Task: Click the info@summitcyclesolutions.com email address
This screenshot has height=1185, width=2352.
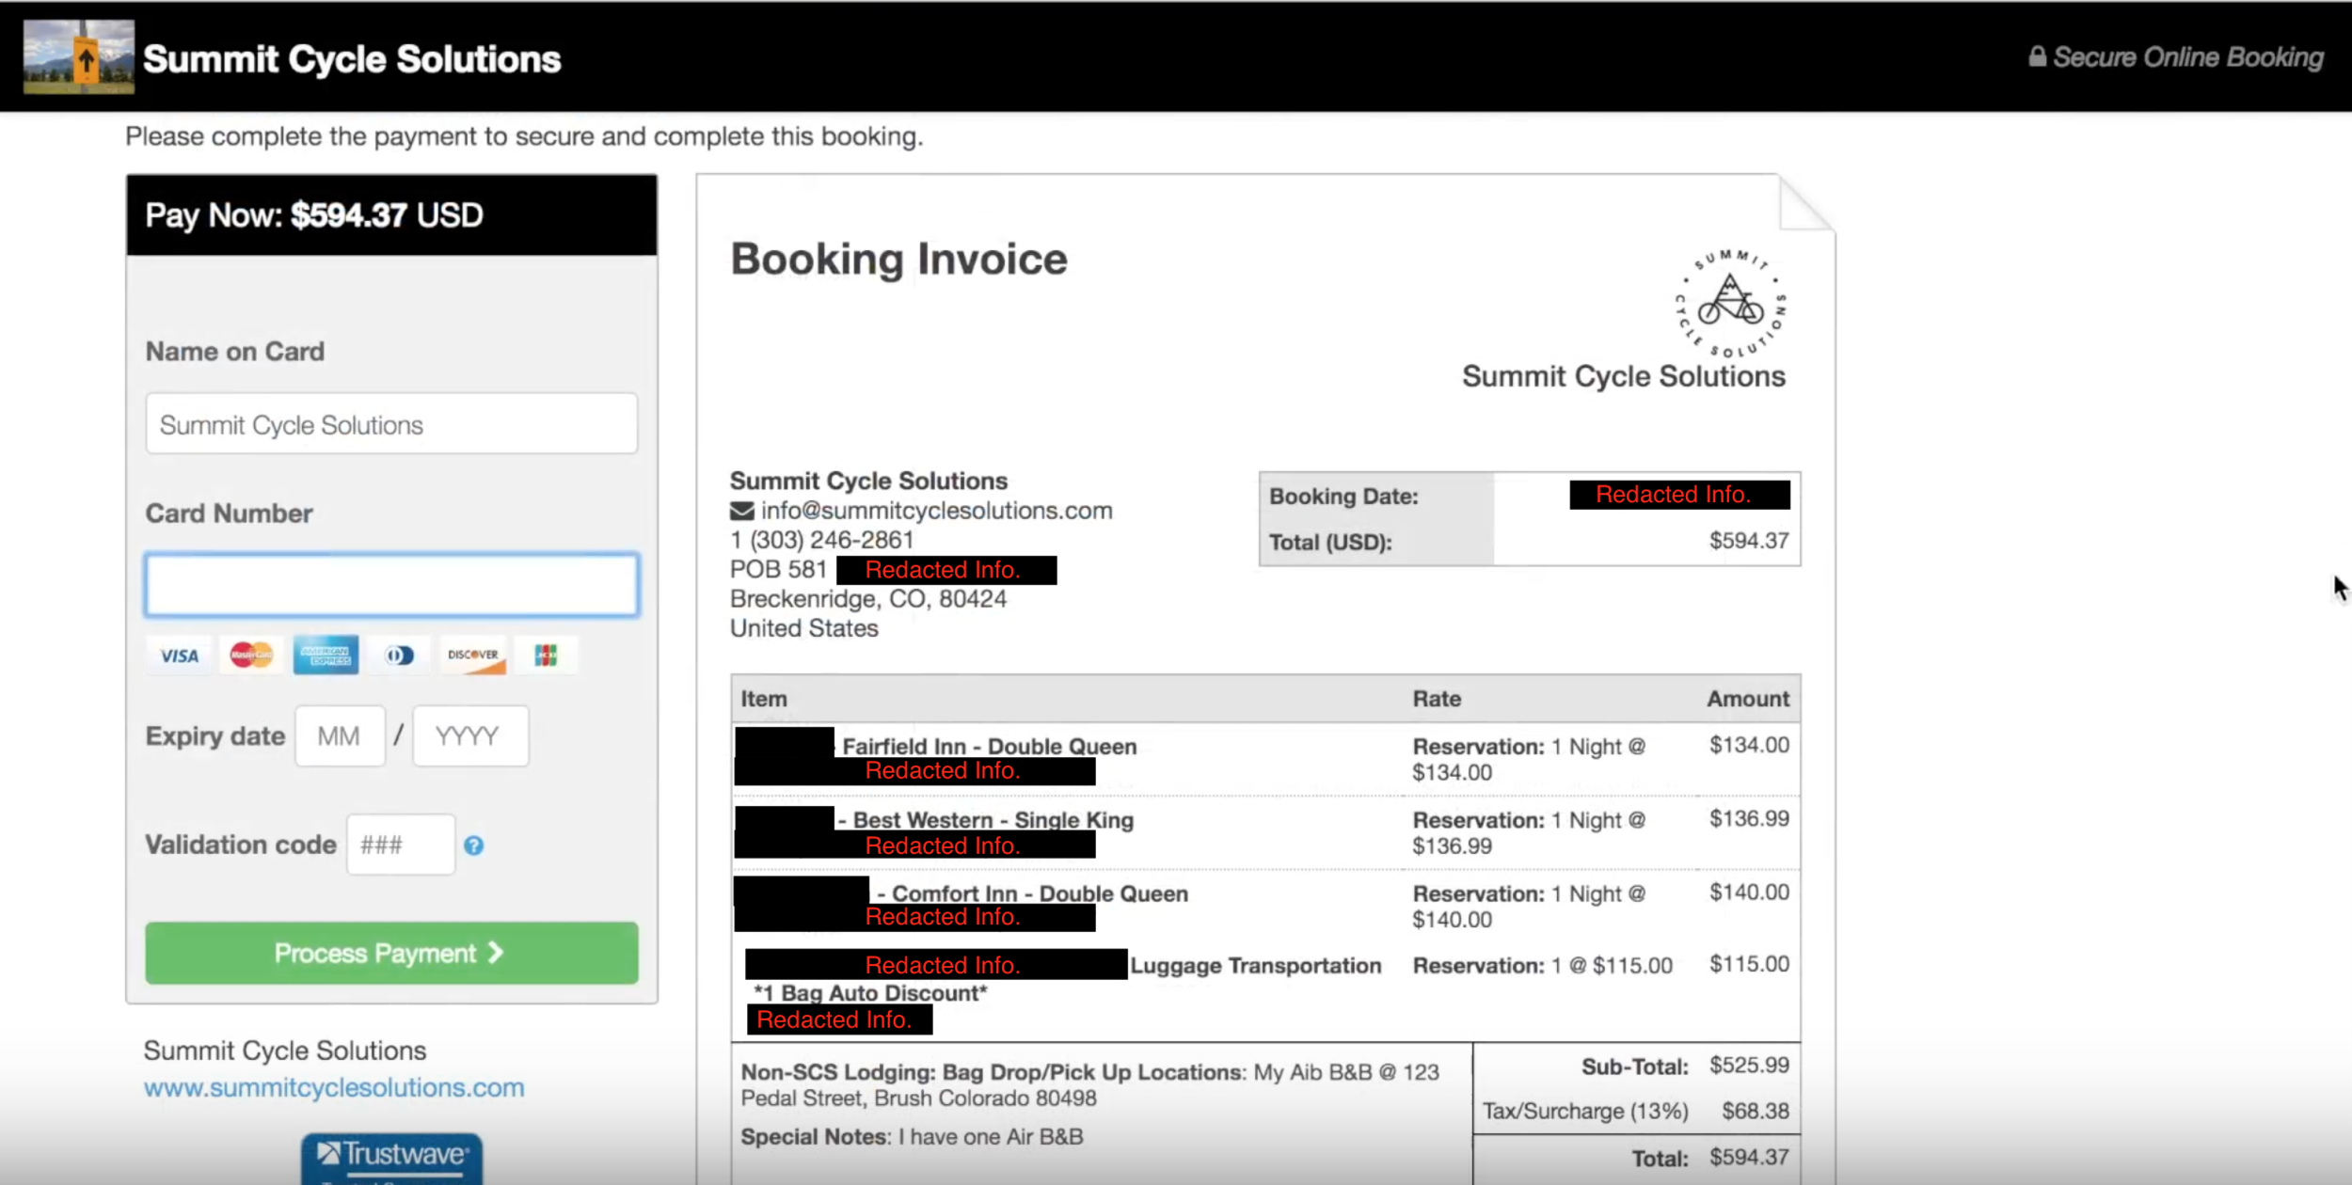Action: tap(936, 511)
